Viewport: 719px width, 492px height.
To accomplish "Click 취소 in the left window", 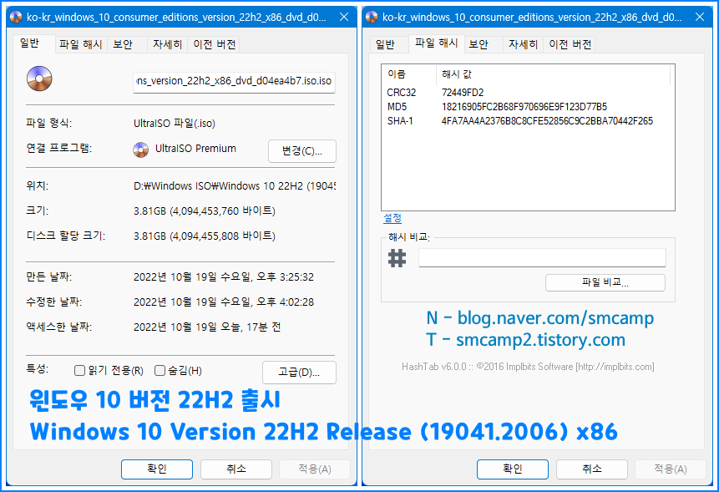I will 236,469.
